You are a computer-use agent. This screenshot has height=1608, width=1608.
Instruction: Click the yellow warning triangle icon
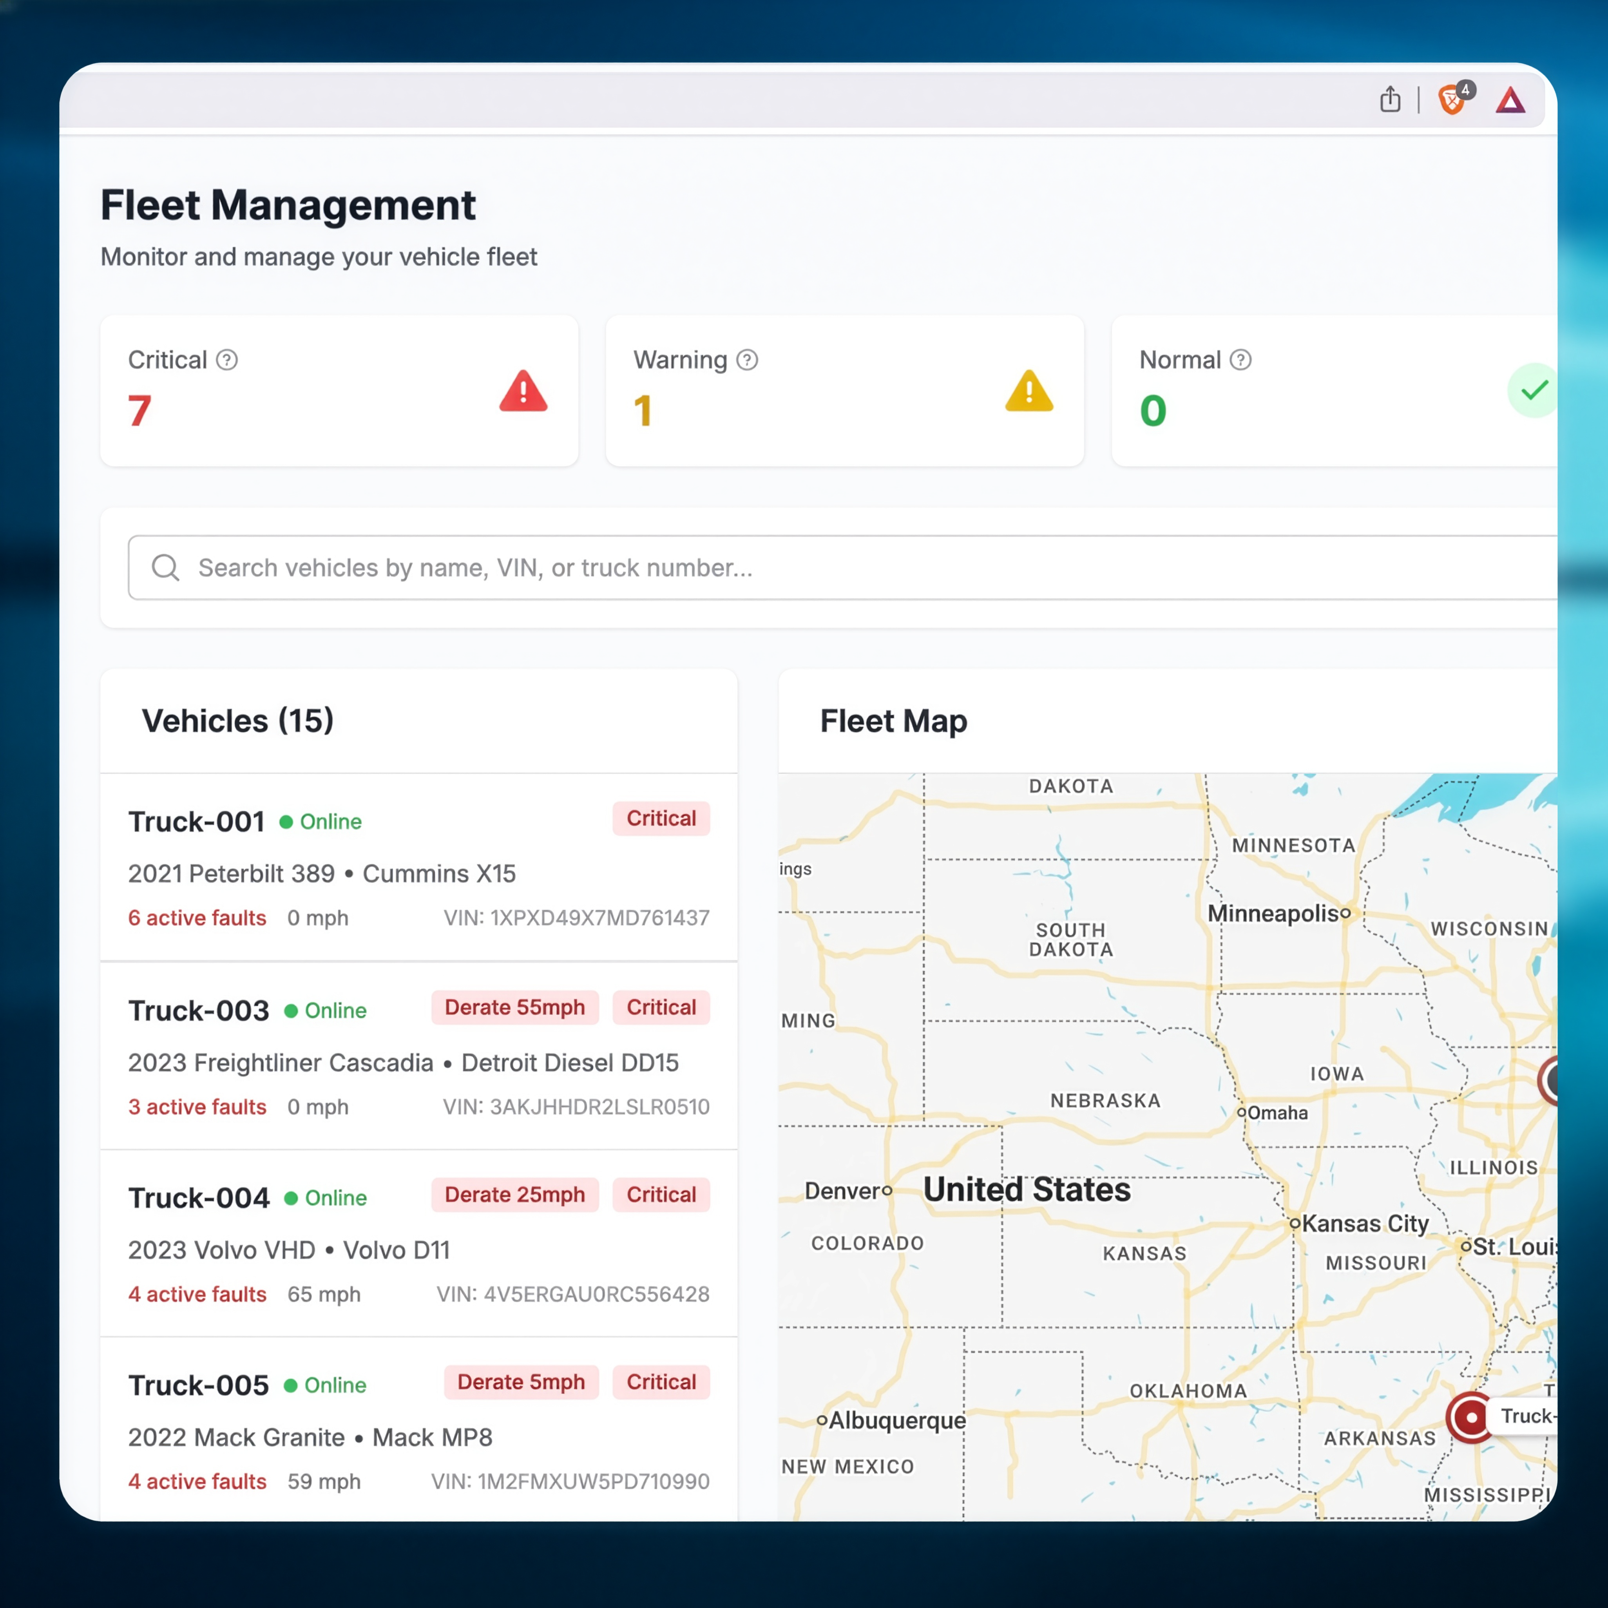tap(1029, 391)
